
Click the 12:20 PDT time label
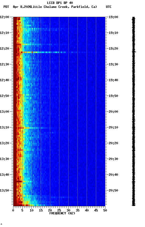(4, 49)
